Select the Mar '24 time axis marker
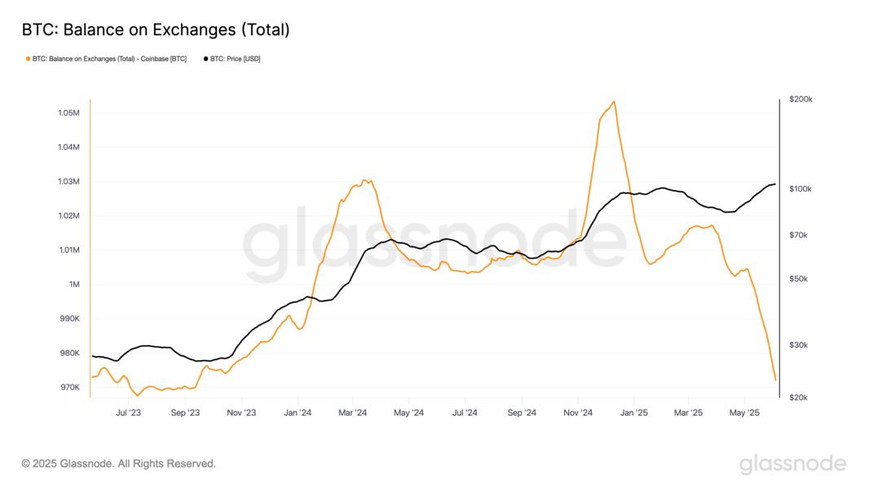This screenshot has width=869, height=489. (x=353, y=413)
